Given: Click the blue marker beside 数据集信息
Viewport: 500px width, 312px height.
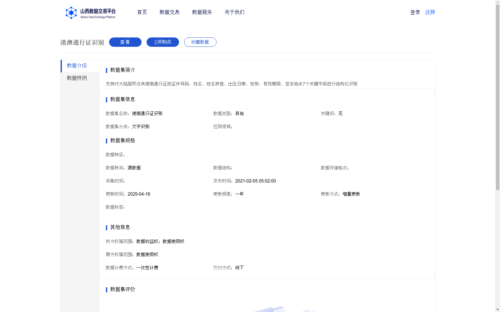Looking at the screenshot, I should click(106, 99).
